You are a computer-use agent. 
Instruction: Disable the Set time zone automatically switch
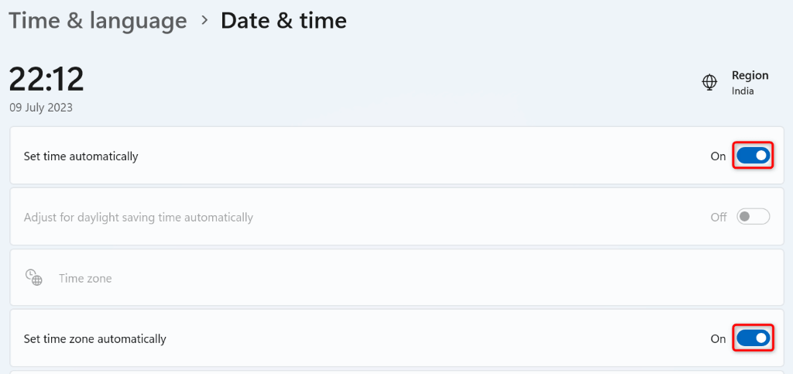point(753,338)
